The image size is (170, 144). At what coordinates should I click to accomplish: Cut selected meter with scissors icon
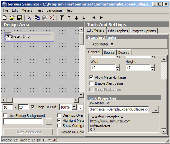point(29,18)
